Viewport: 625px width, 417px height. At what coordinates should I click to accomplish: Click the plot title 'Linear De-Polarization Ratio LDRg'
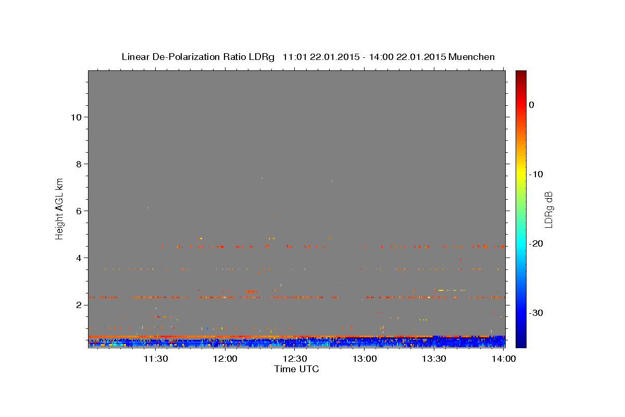click(x=198, y=57)
